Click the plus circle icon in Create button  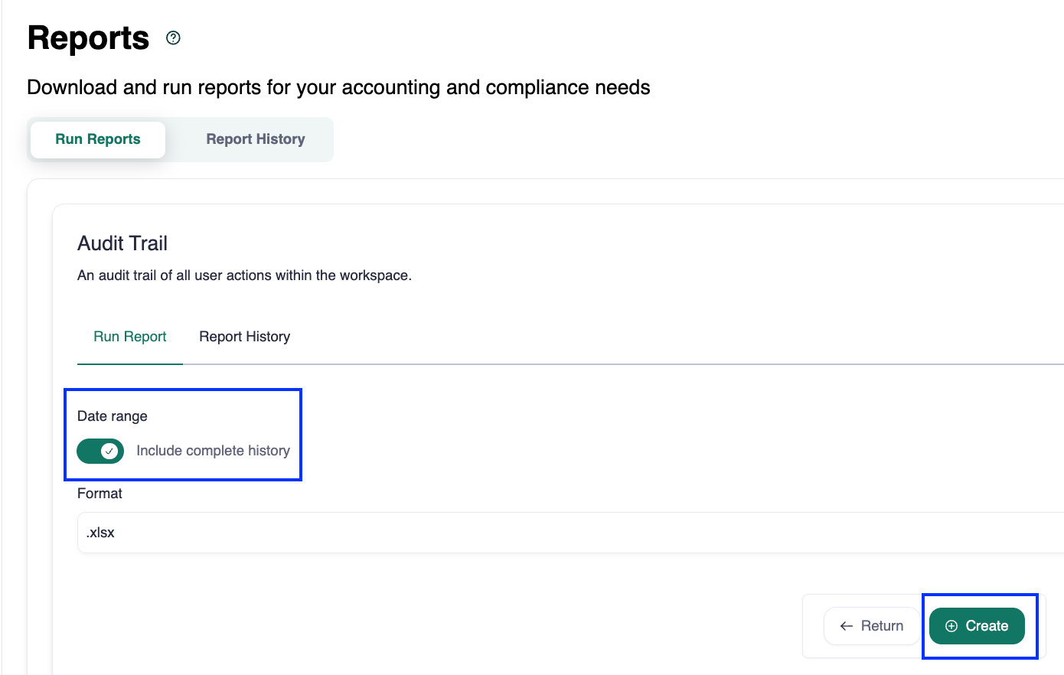951,626
